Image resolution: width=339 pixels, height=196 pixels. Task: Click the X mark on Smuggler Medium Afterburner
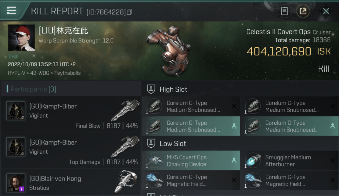click(332, 160)
